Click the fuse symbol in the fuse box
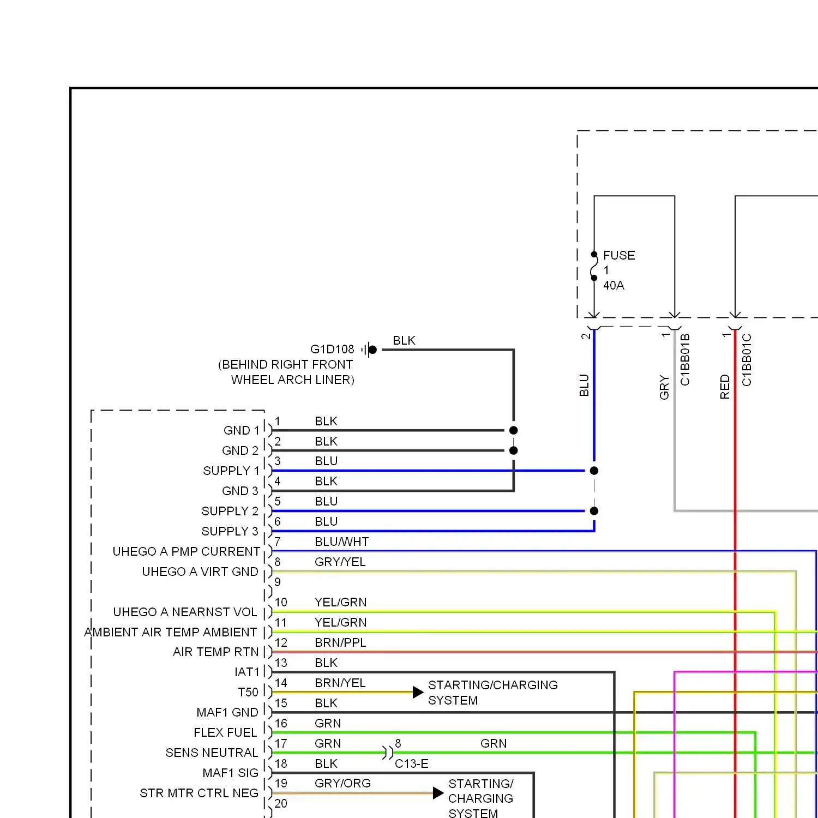Image resolution: width=818 pixels, height=818 pixels. point(594,266)
